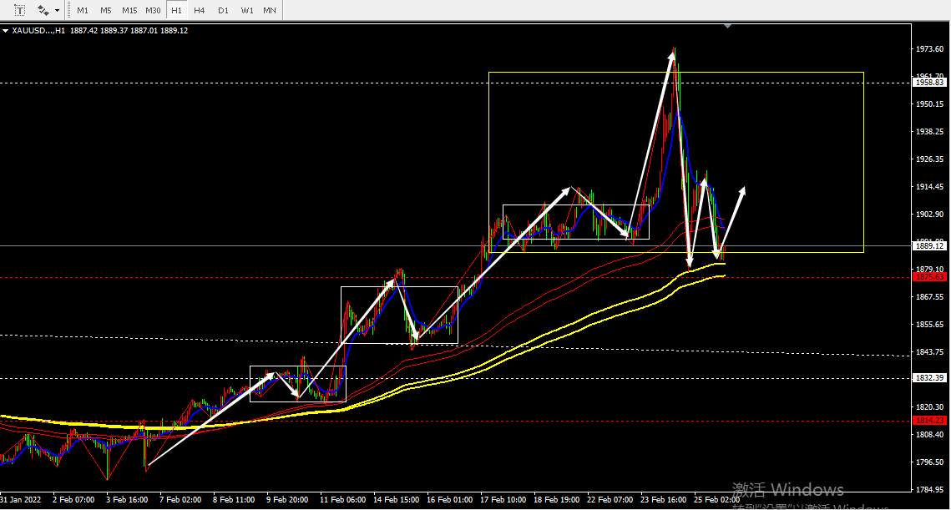
Task: Click the 1820.30 price scale value
Action: click(929, 406)
